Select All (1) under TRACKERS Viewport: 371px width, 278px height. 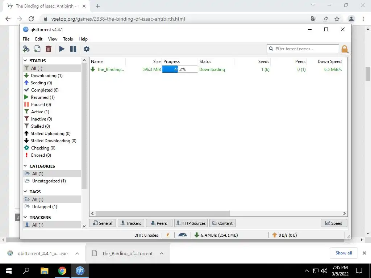click(x=52, y=225)
